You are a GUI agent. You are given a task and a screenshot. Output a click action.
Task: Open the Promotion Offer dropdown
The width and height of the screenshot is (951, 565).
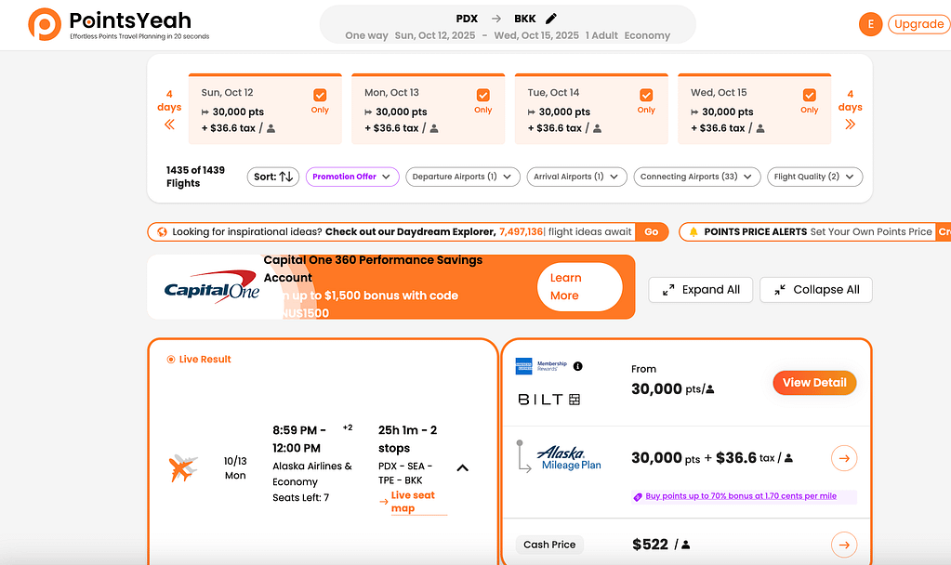coord(352,177)
